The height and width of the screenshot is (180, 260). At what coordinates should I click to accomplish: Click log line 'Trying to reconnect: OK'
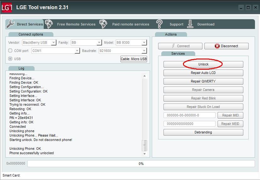pos(27,104)
